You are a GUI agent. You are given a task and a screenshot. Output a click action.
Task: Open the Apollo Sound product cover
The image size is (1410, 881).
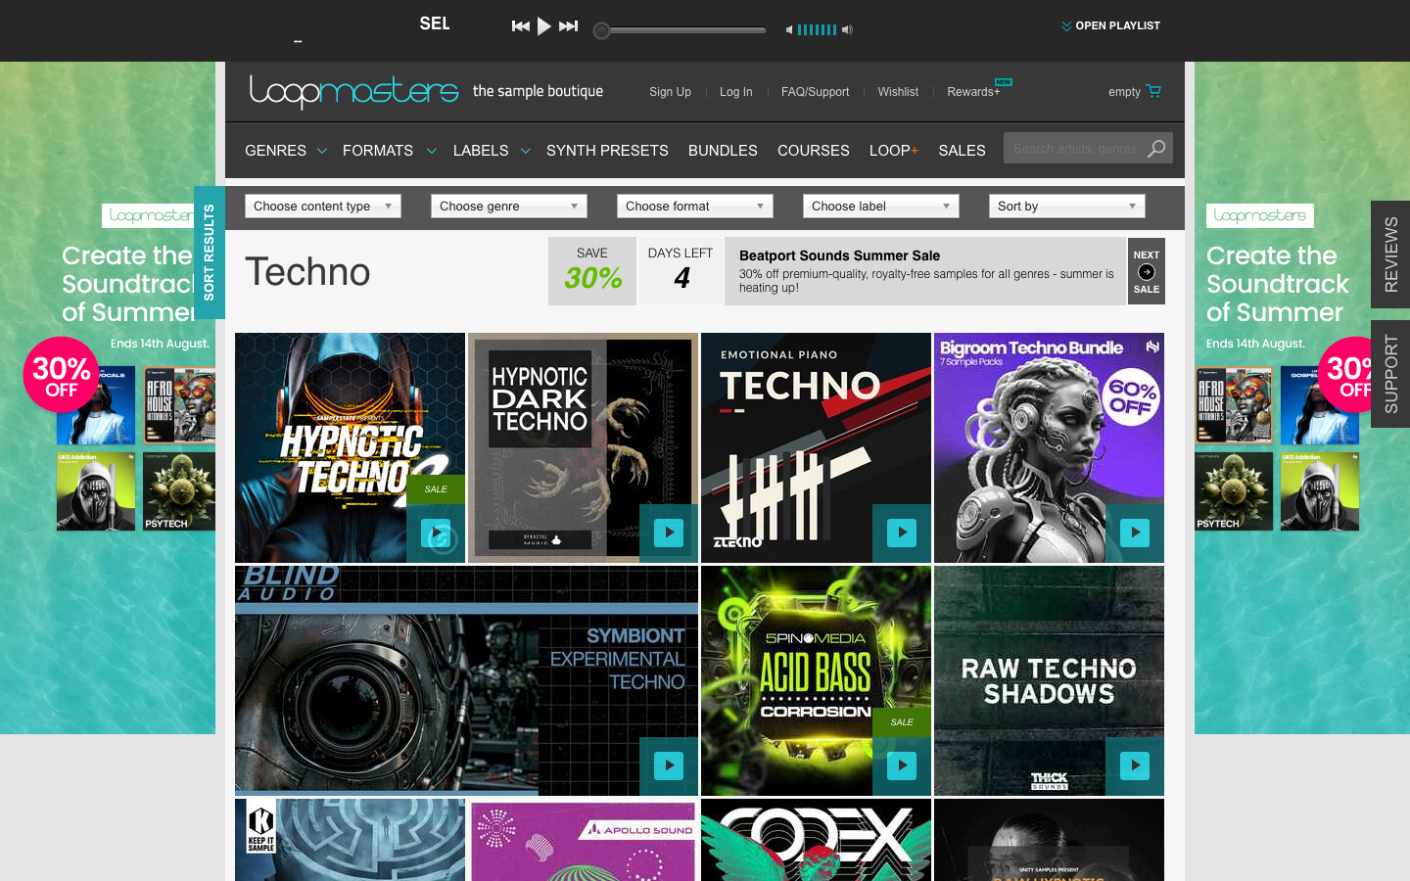point(583,840)
